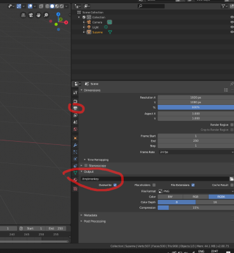Click the light data icon beside Light

coord(106,27)
